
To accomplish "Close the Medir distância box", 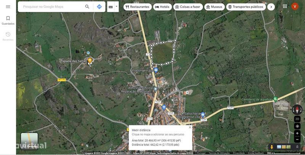I will click(190, 128).
